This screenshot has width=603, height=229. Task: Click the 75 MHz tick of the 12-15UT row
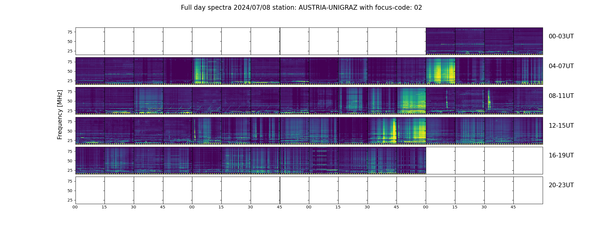tap(70, 122)
